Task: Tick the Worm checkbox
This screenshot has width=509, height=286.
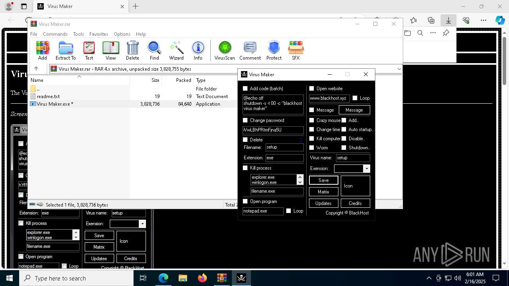Action: coord(312,148)
